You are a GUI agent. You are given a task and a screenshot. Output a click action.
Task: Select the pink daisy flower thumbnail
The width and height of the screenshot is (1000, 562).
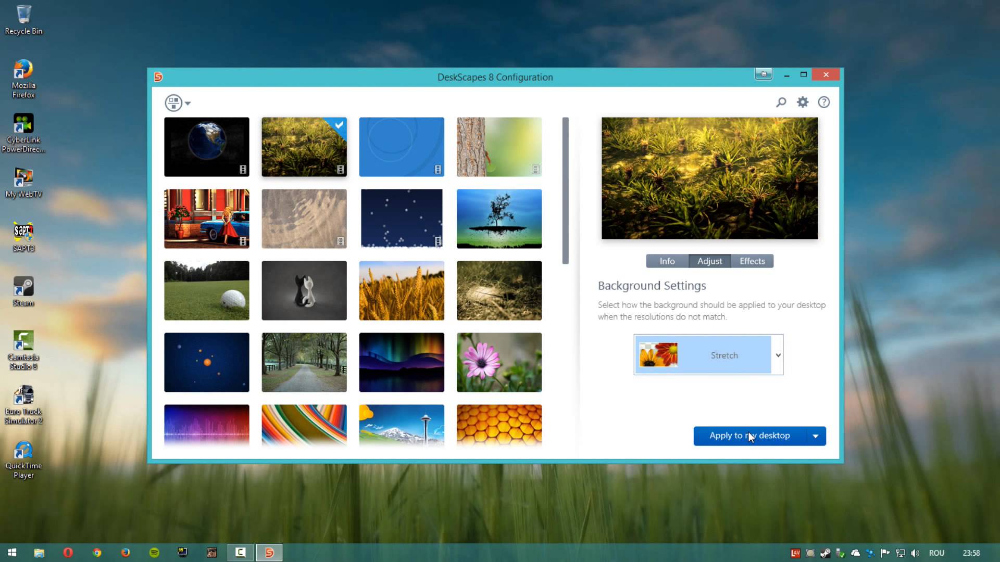[x=499, y=362]
